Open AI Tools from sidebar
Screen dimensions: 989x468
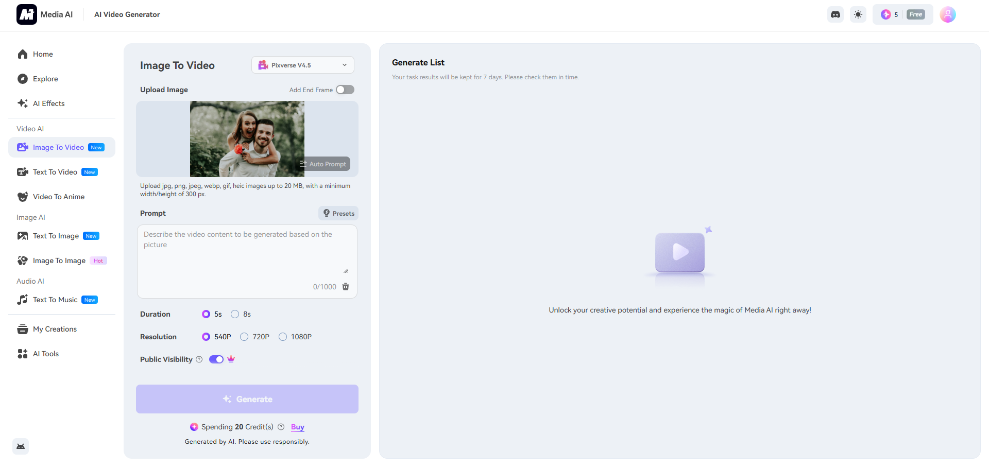click(62, 354)
